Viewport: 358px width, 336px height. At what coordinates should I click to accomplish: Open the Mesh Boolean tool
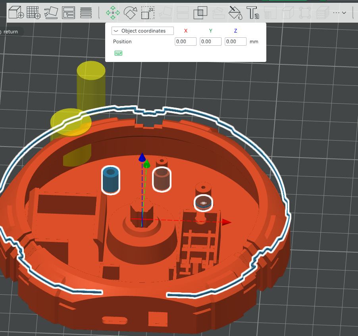point(200,12)
